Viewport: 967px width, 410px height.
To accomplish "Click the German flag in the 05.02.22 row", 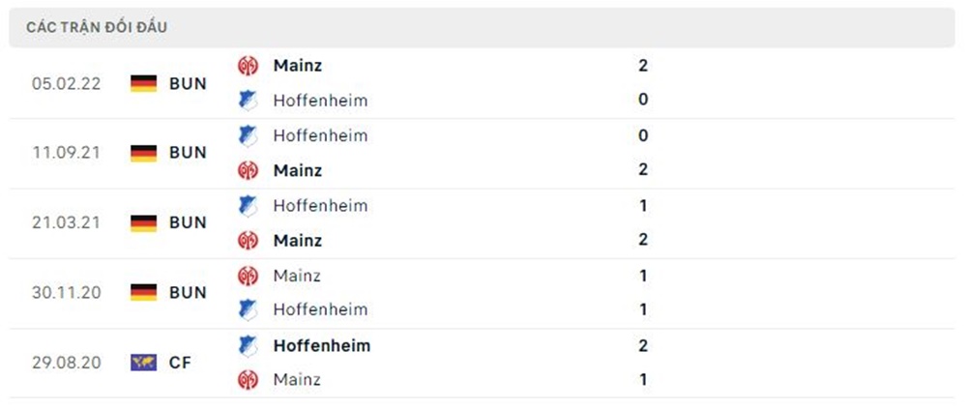I will click(143, 83).
